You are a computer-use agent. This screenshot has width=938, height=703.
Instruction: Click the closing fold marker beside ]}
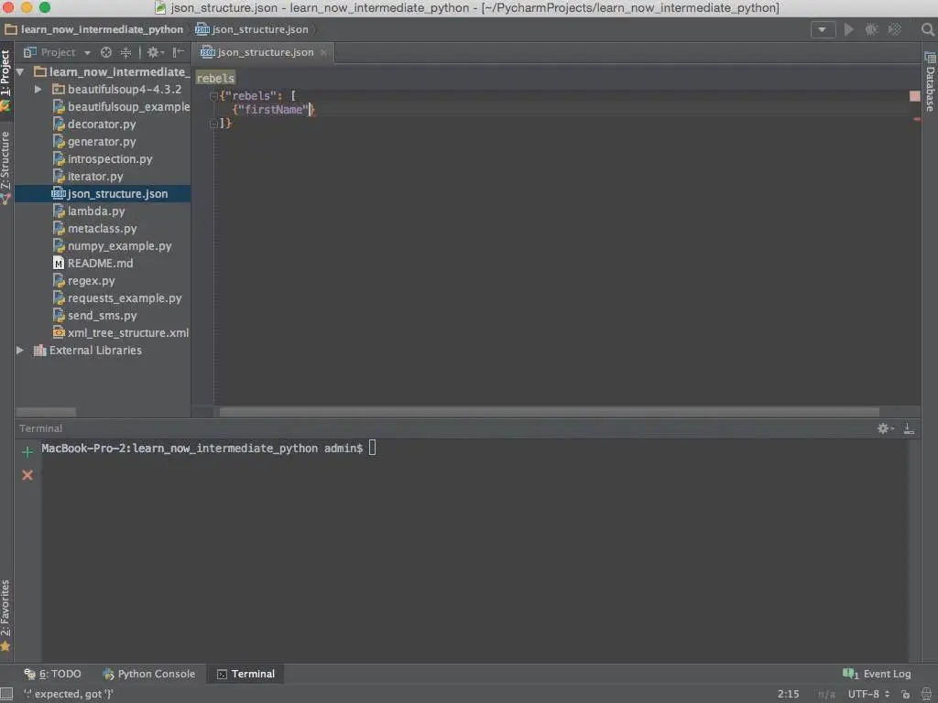pyautogui.click(x=213, y=124)
